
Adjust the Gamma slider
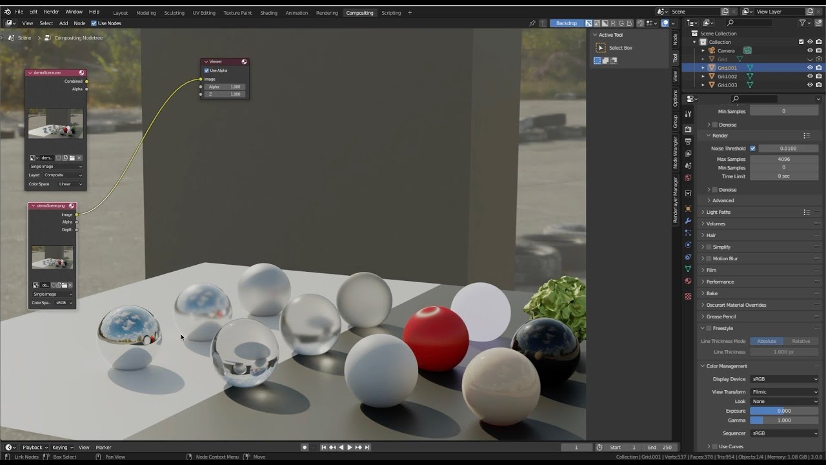(x=785, y=420)
